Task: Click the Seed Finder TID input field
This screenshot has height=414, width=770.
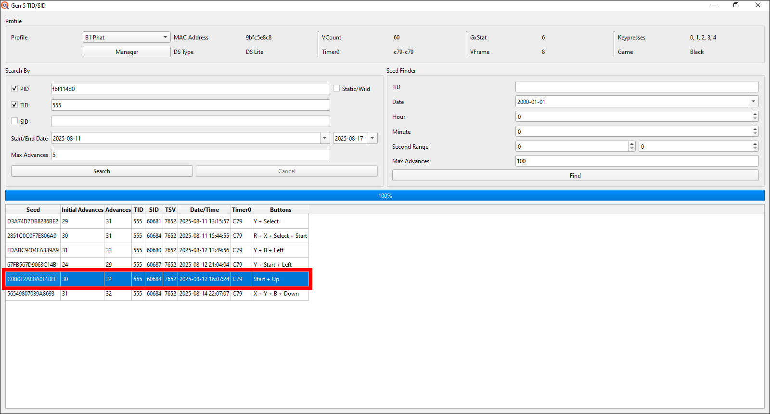Action: click(x=636, y=87)
